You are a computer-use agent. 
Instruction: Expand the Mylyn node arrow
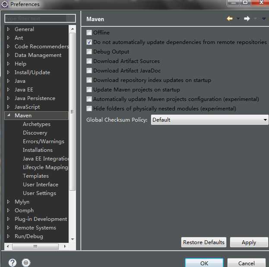[x=8, y=201]
